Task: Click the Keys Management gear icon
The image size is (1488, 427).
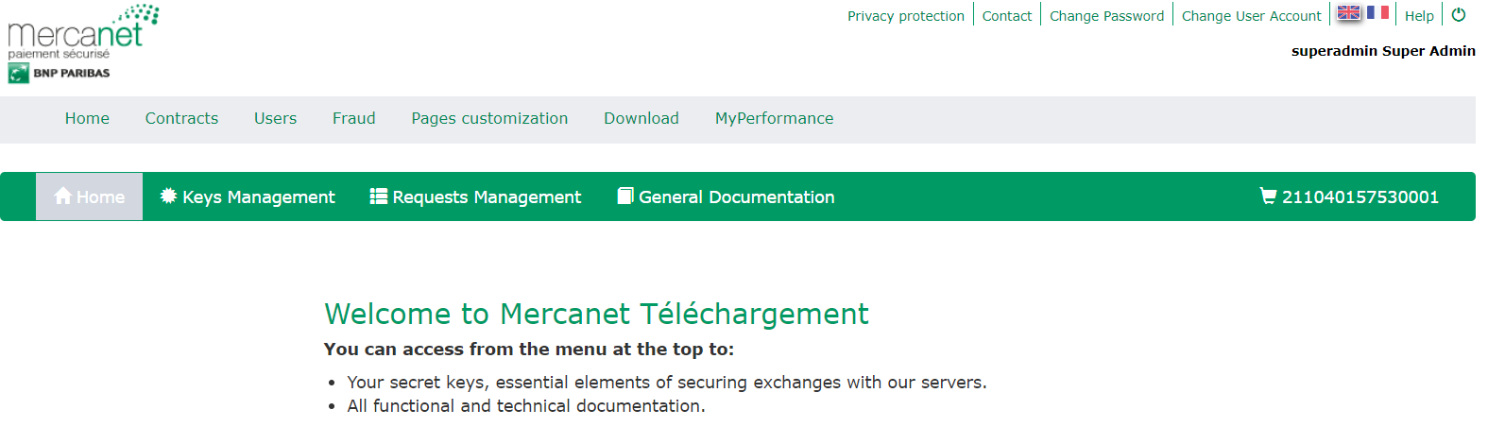Action: 169,196
